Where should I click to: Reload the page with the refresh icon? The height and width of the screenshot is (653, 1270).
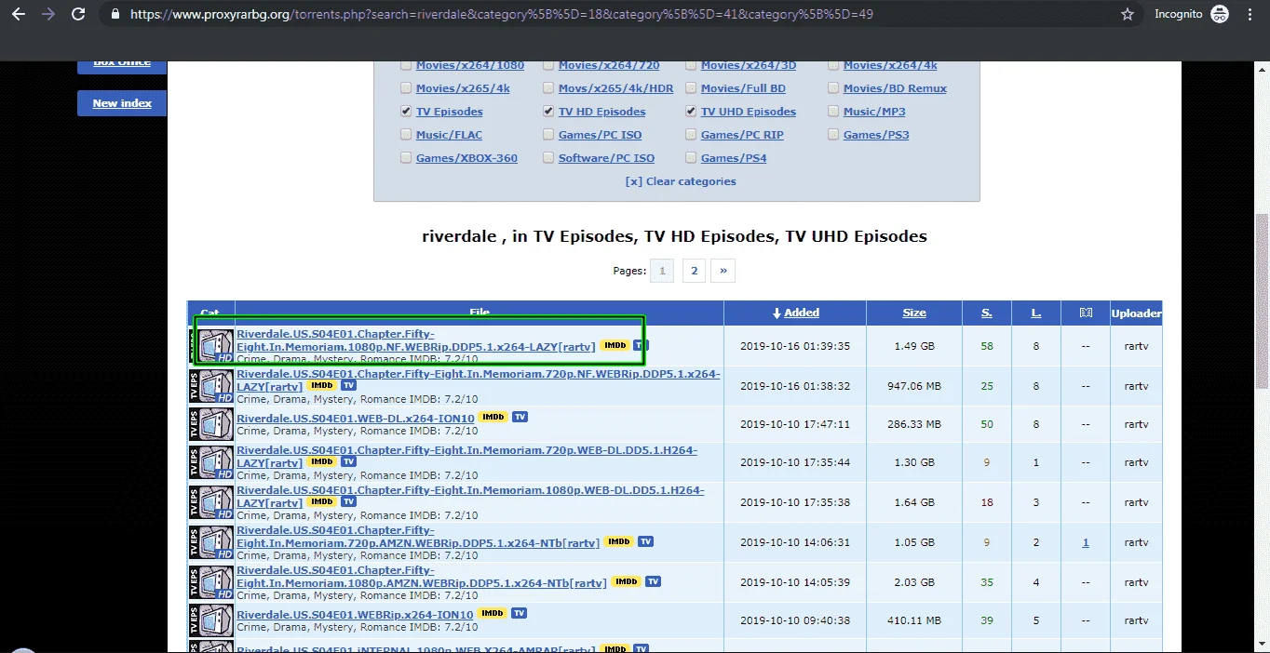pyautogui.click(x=78, y=14)
